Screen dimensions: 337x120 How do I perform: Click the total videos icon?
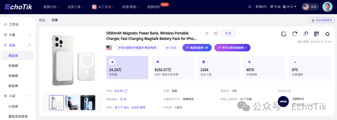click(249, 62)
